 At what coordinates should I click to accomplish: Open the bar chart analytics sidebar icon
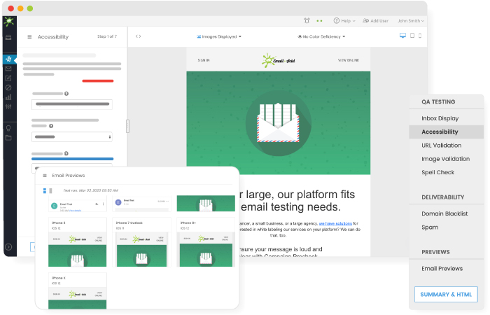[x=8, y=97]
